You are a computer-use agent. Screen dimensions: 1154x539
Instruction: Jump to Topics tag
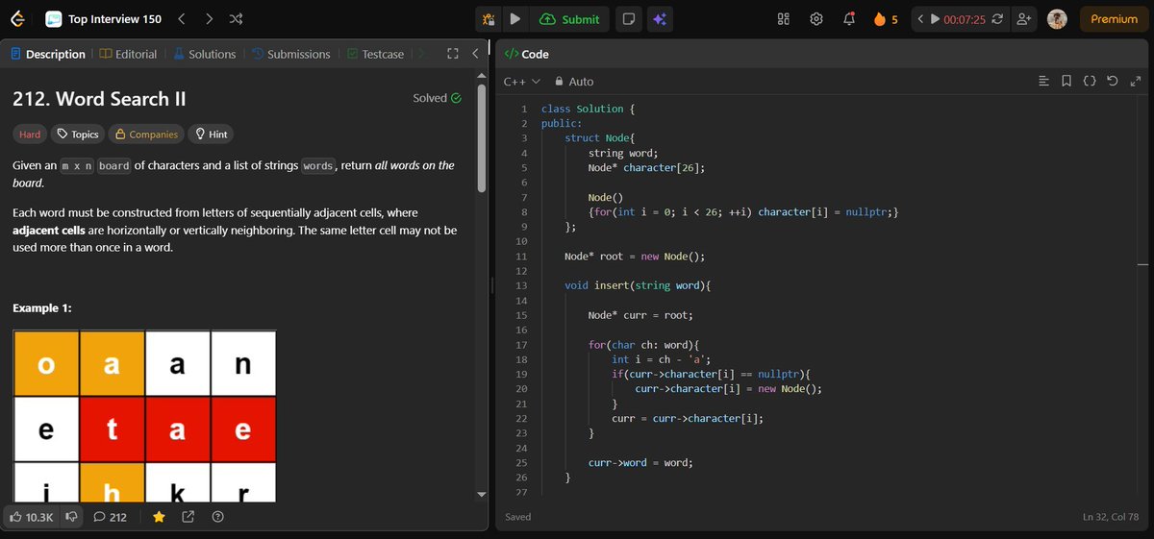pos(78,135)
